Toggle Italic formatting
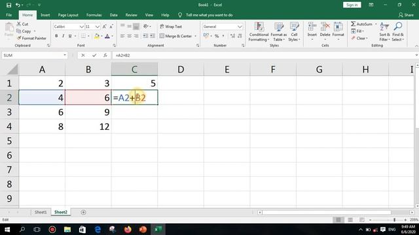 tap(63, 36)
